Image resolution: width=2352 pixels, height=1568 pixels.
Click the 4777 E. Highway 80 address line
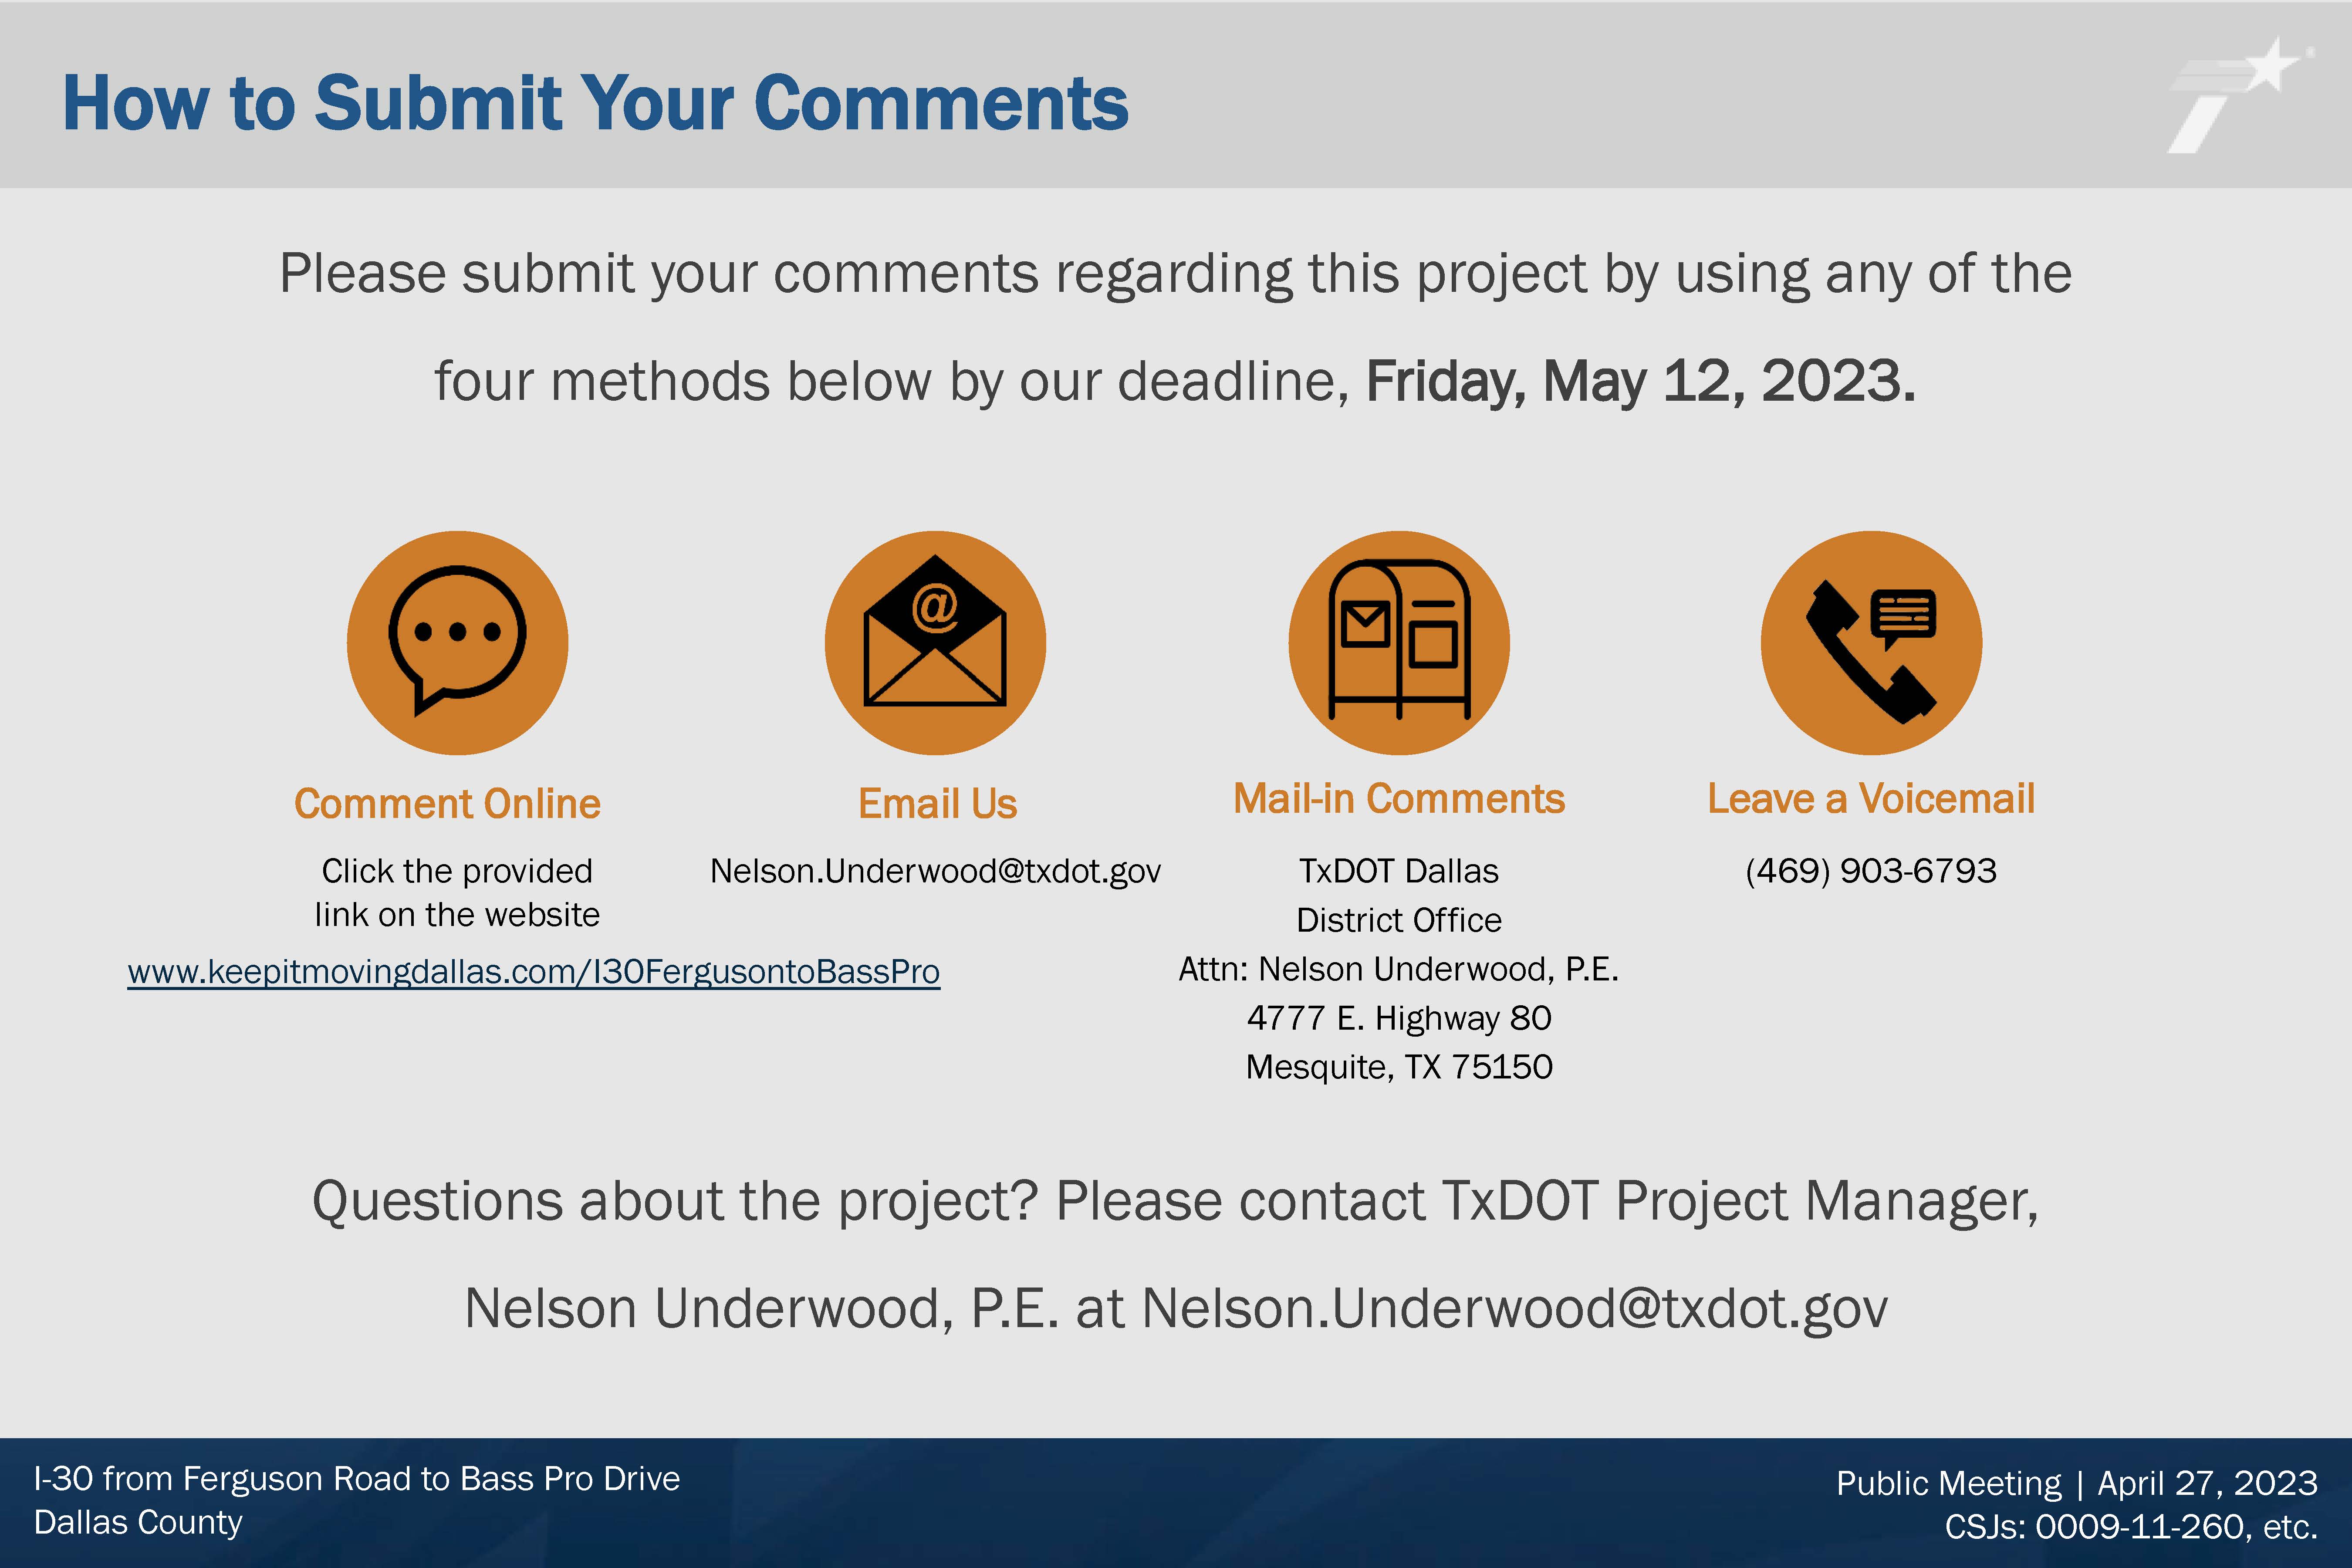coord(1399,1018)
